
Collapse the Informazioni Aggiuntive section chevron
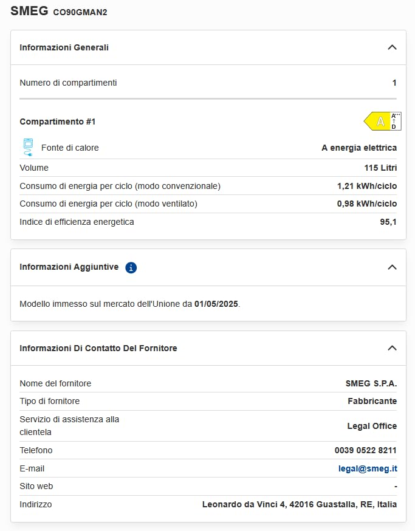point(392,267)
